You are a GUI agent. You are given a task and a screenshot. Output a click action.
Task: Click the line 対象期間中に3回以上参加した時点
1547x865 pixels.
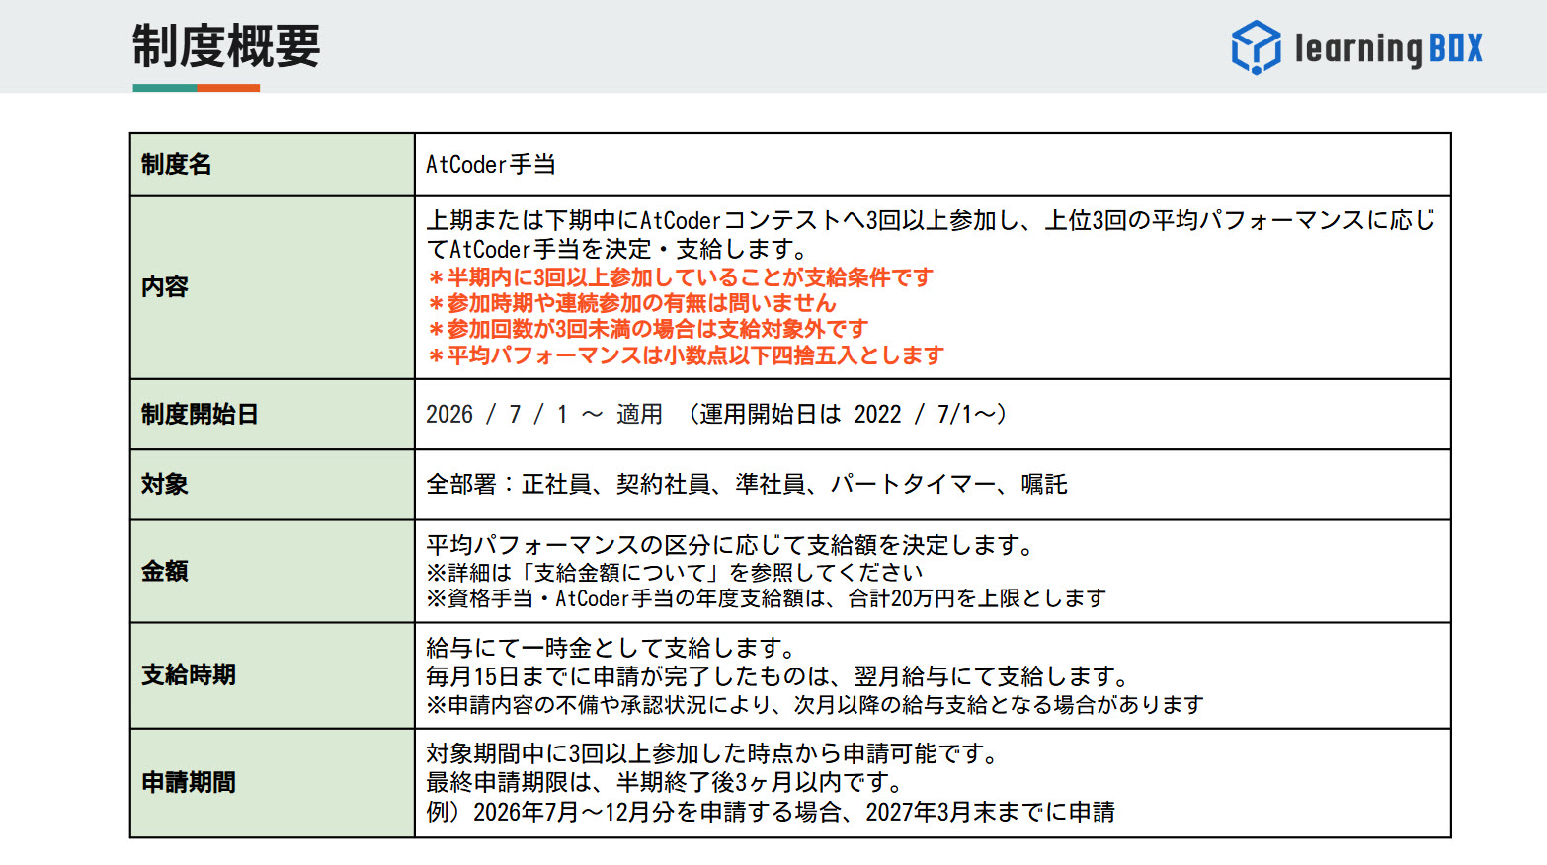tap(713, 753)
